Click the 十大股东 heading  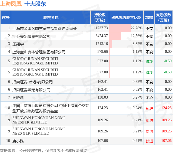point(35,4)
